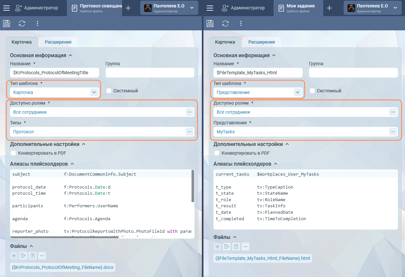The image size is (405, 277).
Task: Collapse Алиасы плейсхолдеров section in right panel
Action: click(275, 164)
